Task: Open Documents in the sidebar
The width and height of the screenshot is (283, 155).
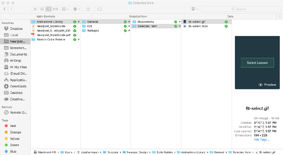Action: click(15, 54)
